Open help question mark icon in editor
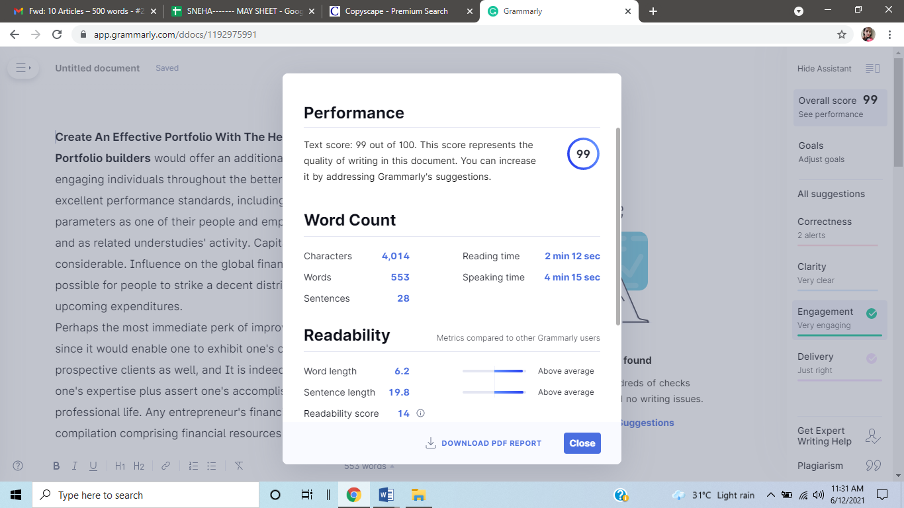The image size is (904, 508). coord(19,466)
